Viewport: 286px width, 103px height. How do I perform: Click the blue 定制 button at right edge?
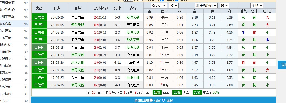[282, 65]
